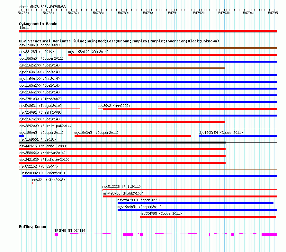The width and height of the screenshot is (286, 252).
Task: Click the dgv1904n54 (Cooper2011) label
Action: click(x=139, y=207)
